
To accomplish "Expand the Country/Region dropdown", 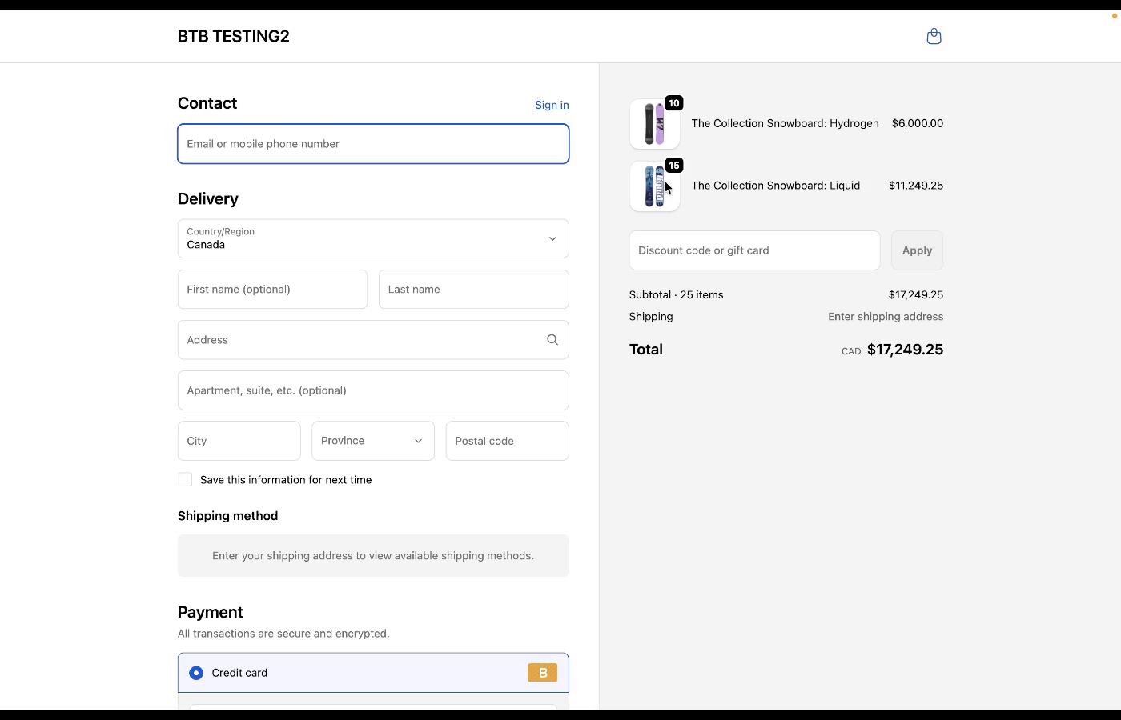I will [373, 238].
